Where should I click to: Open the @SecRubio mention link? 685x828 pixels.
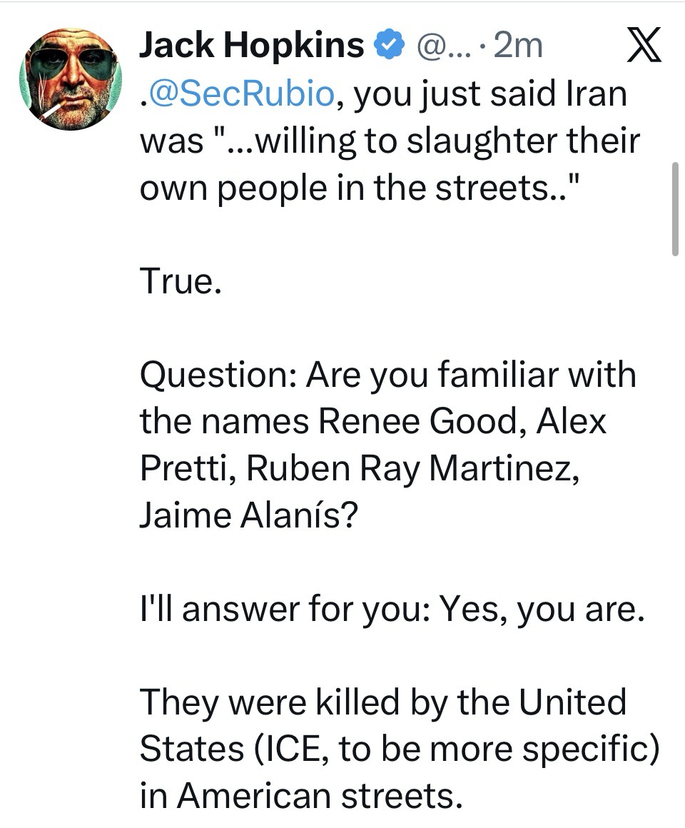pos(240,94)
